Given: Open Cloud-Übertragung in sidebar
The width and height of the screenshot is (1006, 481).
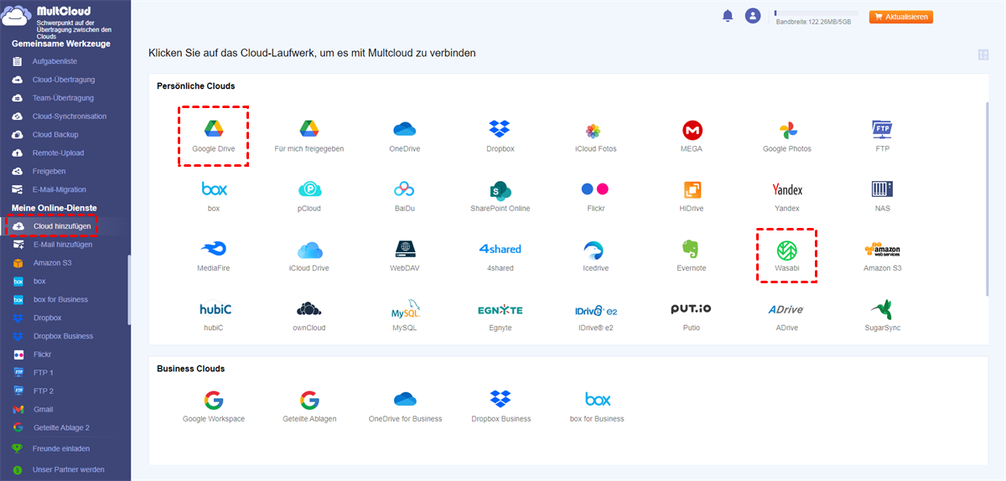Looking at the screenshot, I should point(65,80).
